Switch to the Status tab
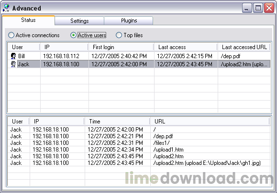 click(x=28, y=20)
